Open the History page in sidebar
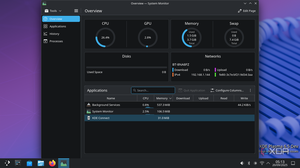This screenshot has height=168, width=300. [x=61, y=34]
